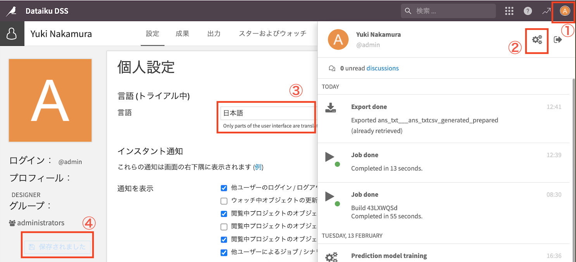Switch to the 出力 tab
The width and height of the screenshot is (576, 262).
(214, 34)
